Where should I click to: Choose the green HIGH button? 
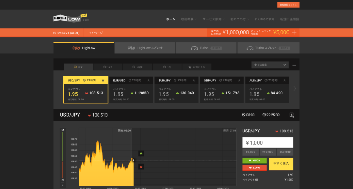coord(255,161)
